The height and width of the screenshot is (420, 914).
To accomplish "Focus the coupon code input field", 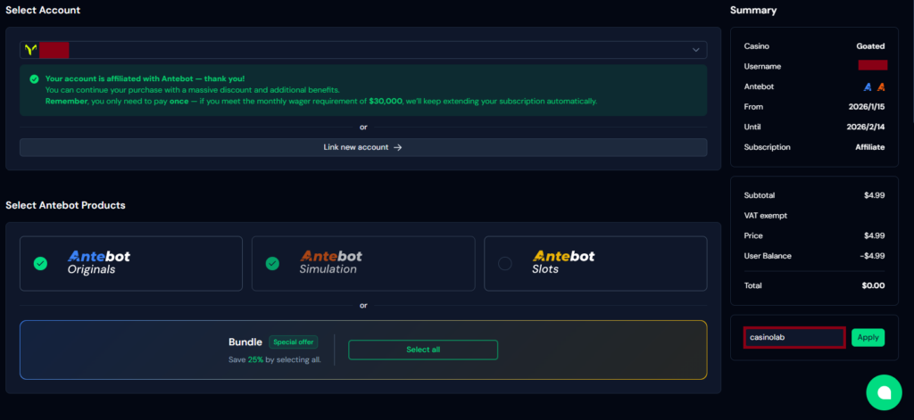I will (794, 337).
